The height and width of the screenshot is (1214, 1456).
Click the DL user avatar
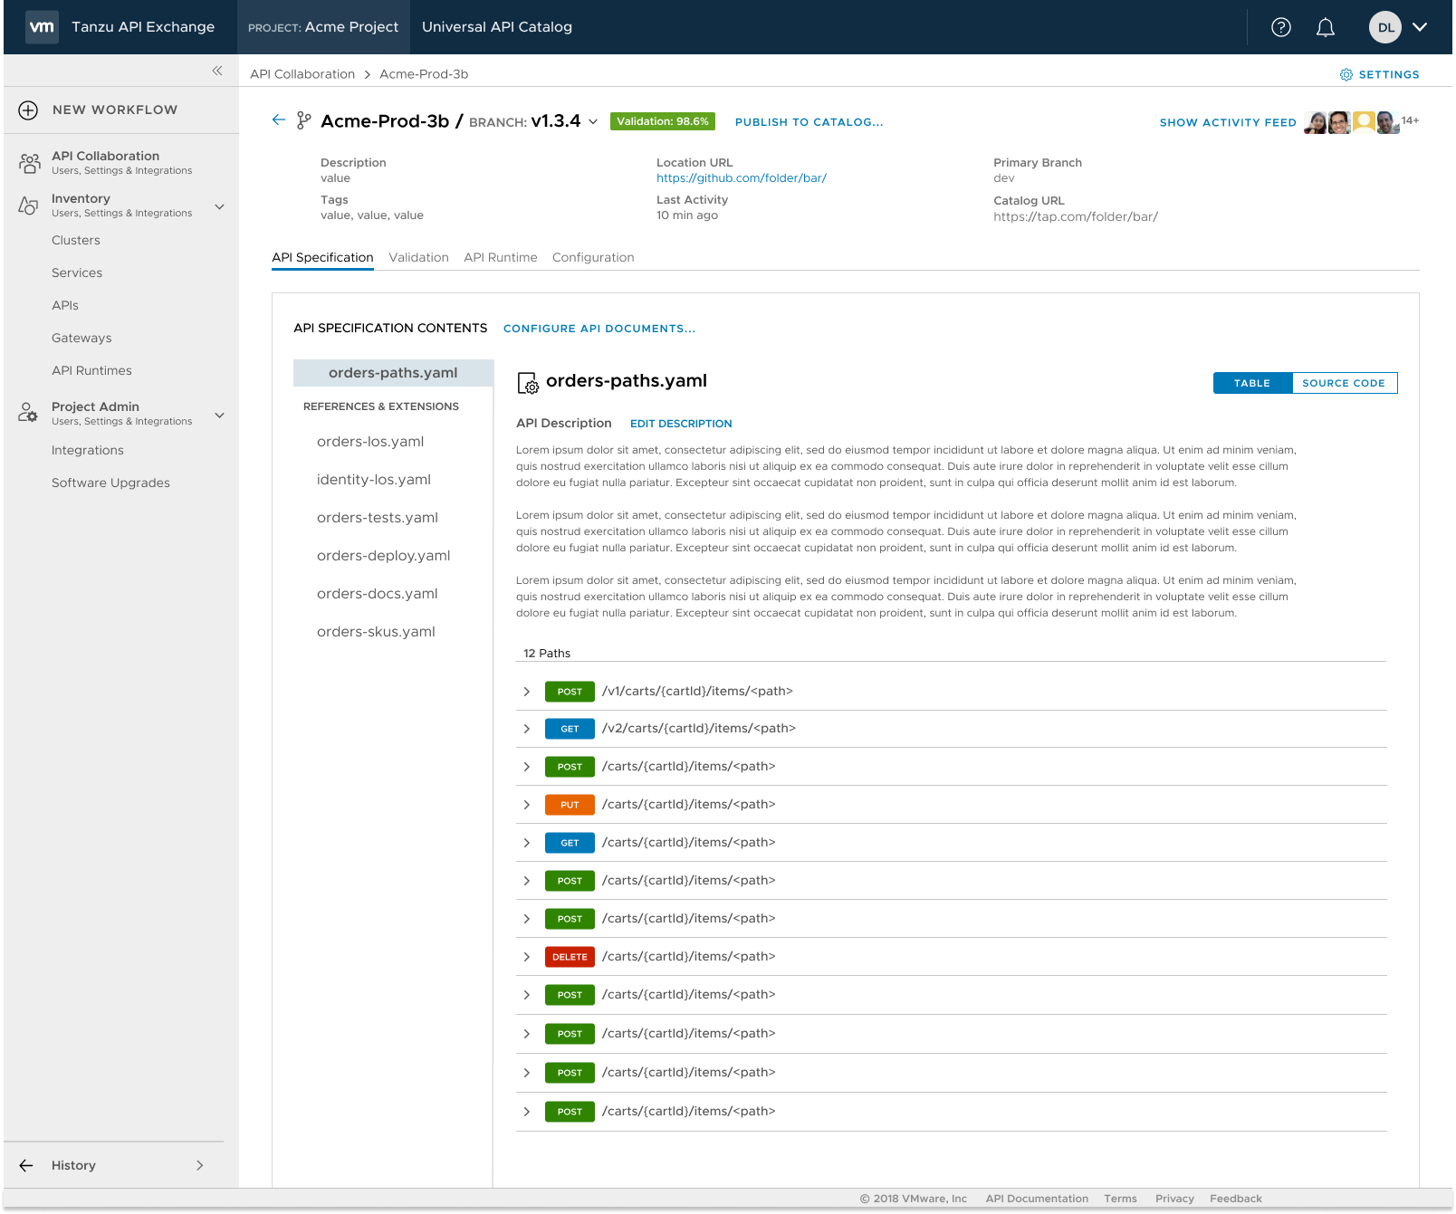1385,27
